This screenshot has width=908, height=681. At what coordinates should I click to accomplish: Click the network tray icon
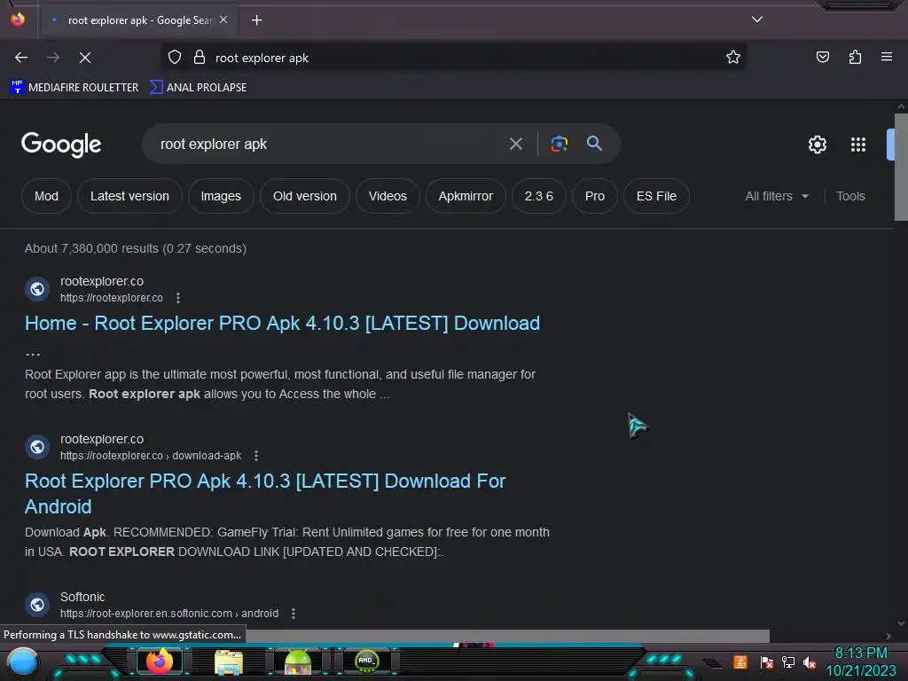coord(788,661)
